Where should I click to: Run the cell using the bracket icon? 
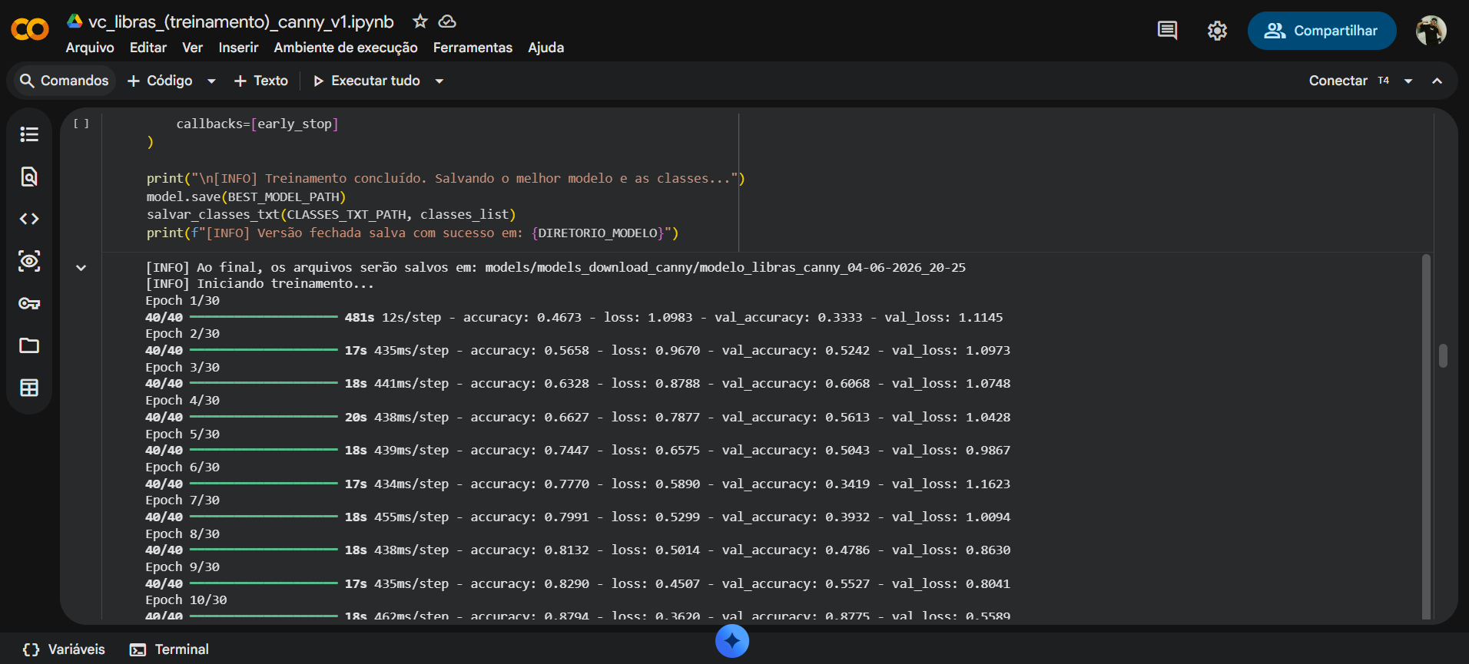pyautogui.click(x=81, y=124)
